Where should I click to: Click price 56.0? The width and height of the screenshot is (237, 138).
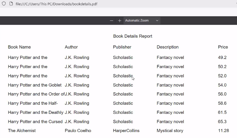[222, 94]
